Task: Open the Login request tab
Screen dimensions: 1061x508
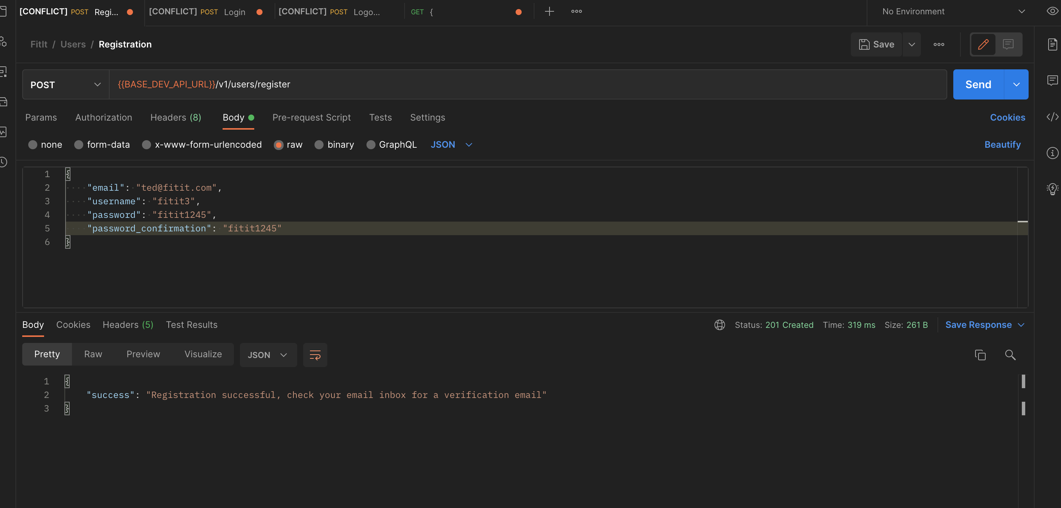Action: point(206,12)
